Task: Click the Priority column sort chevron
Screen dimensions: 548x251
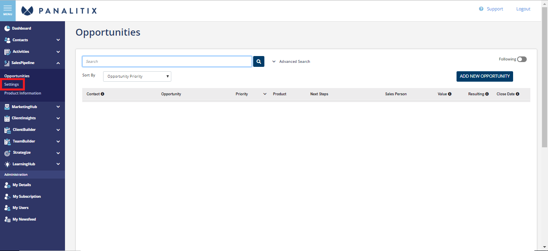Action: [265, 94]
